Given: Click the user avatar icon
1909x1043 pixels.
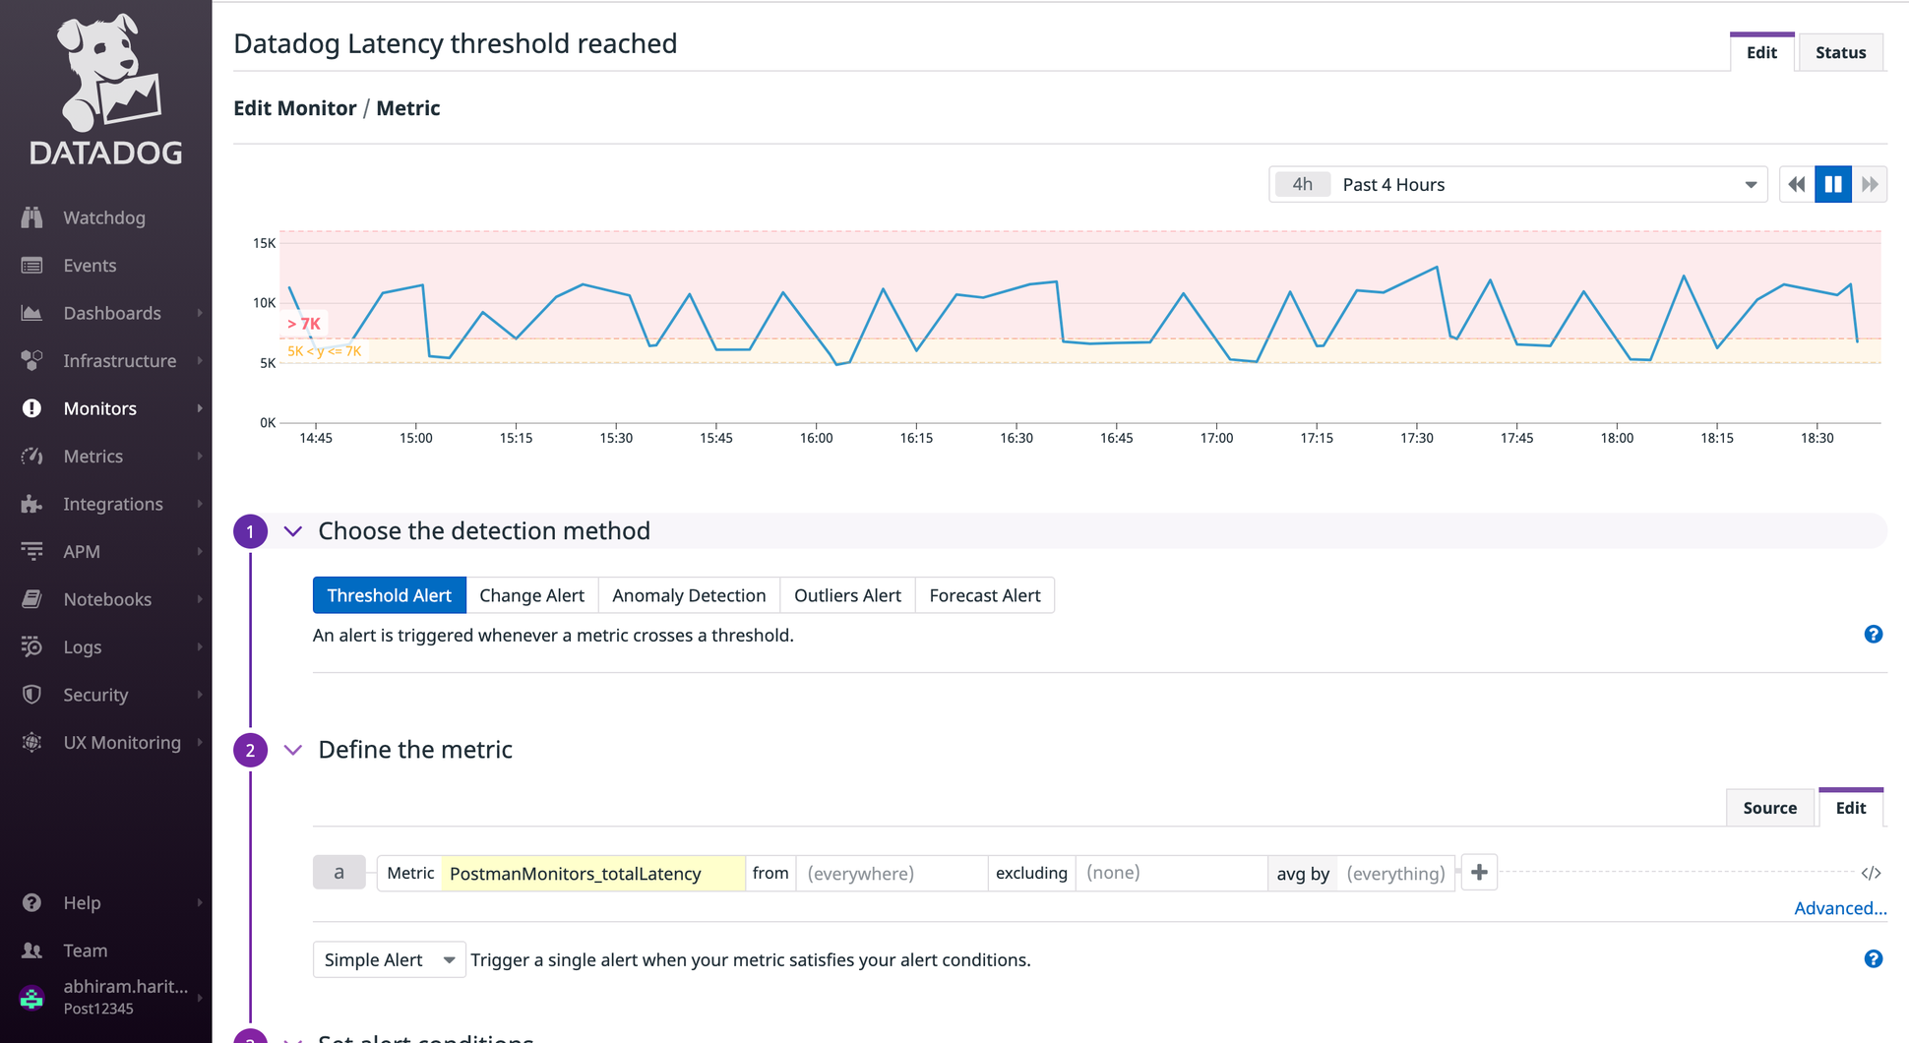Looking at the screenshot, I should click(x=31, y=998).
